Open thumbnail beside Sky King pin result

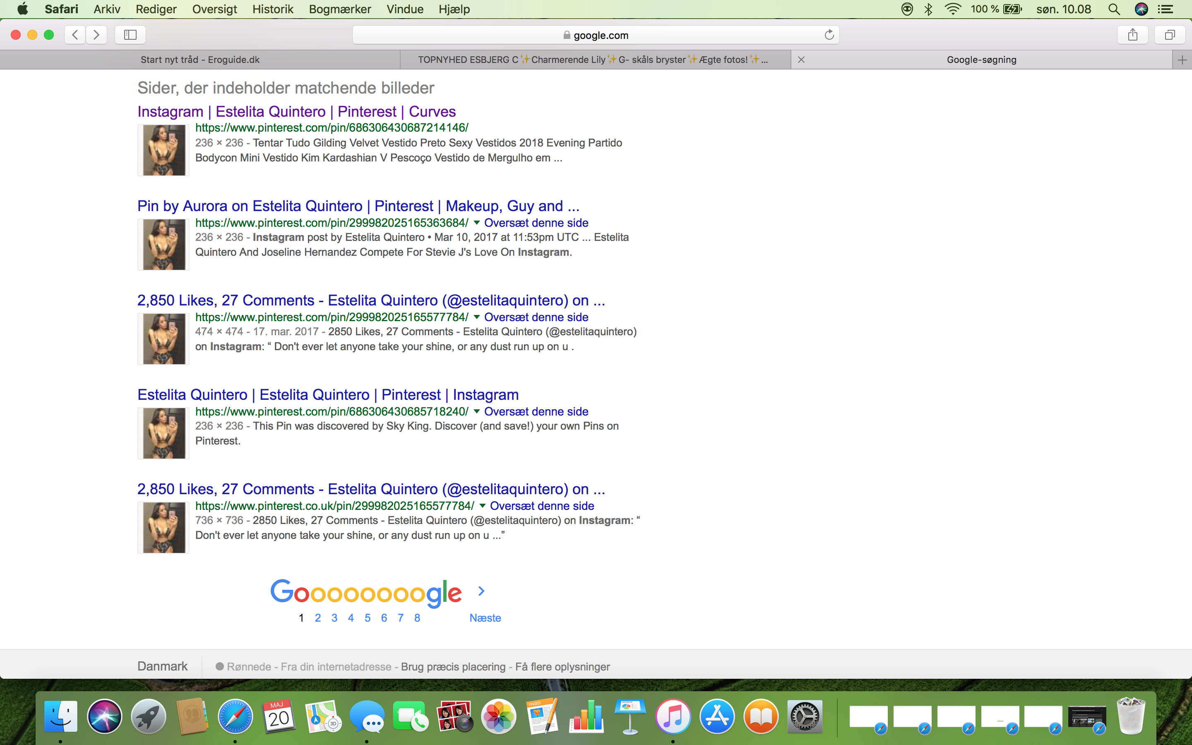(x=163, y=433)
